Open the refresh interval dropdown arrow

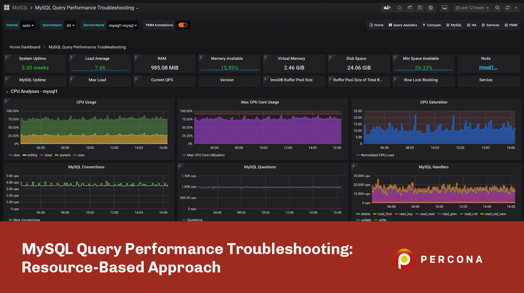pyautogui.click(x=515, y=7)
